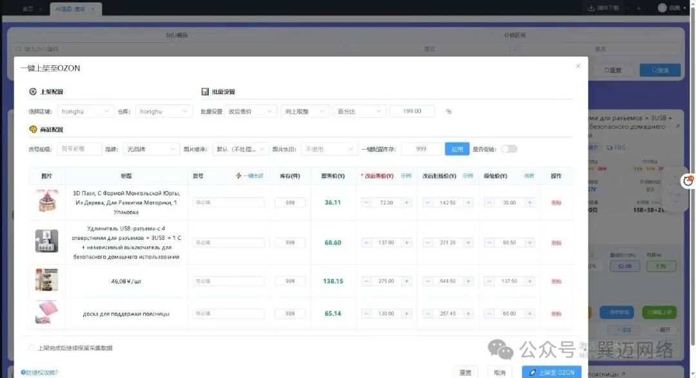Delete the доска для поддержки поясницы row

[556, 313]
